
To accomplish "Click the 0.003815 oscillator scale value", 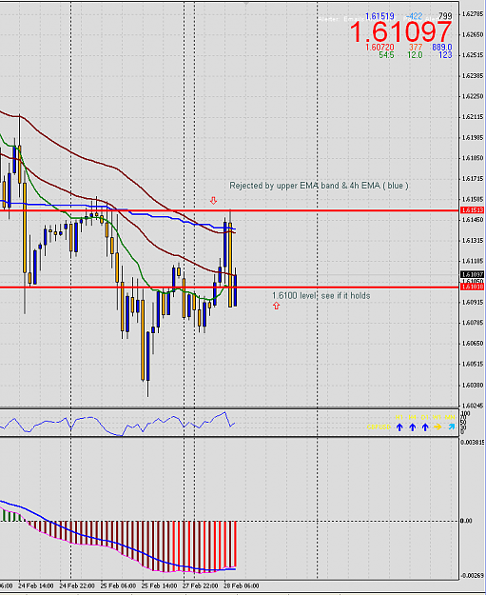I will coord(473,442).
